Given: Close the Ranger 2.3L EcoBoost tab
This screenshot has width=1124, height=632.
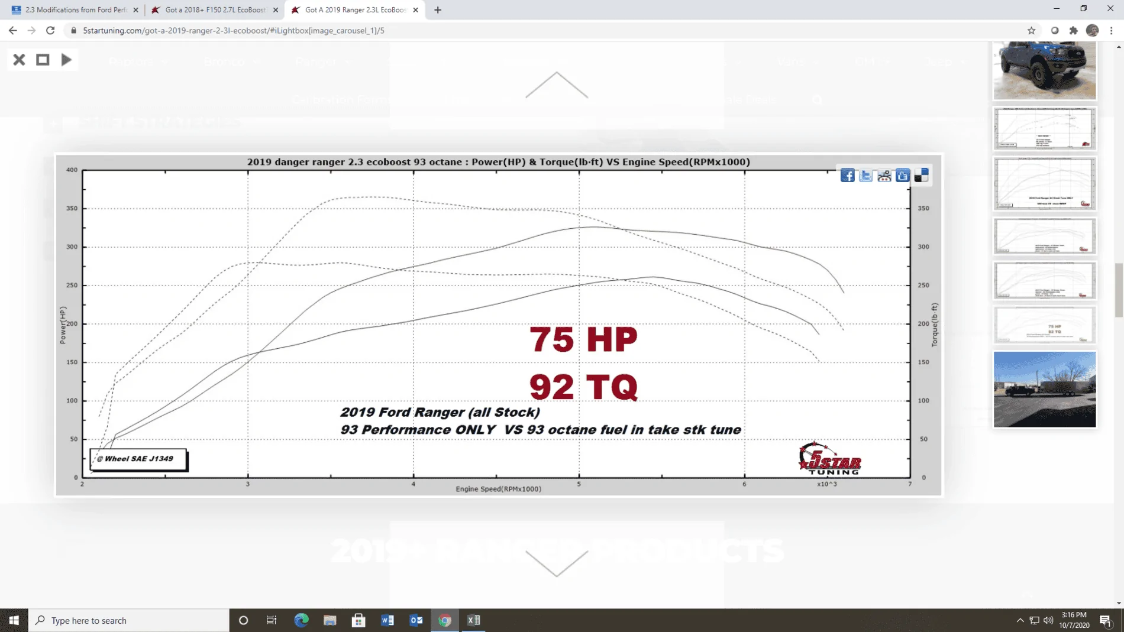Looking at the screenshot, I should (x=415, y=10).
